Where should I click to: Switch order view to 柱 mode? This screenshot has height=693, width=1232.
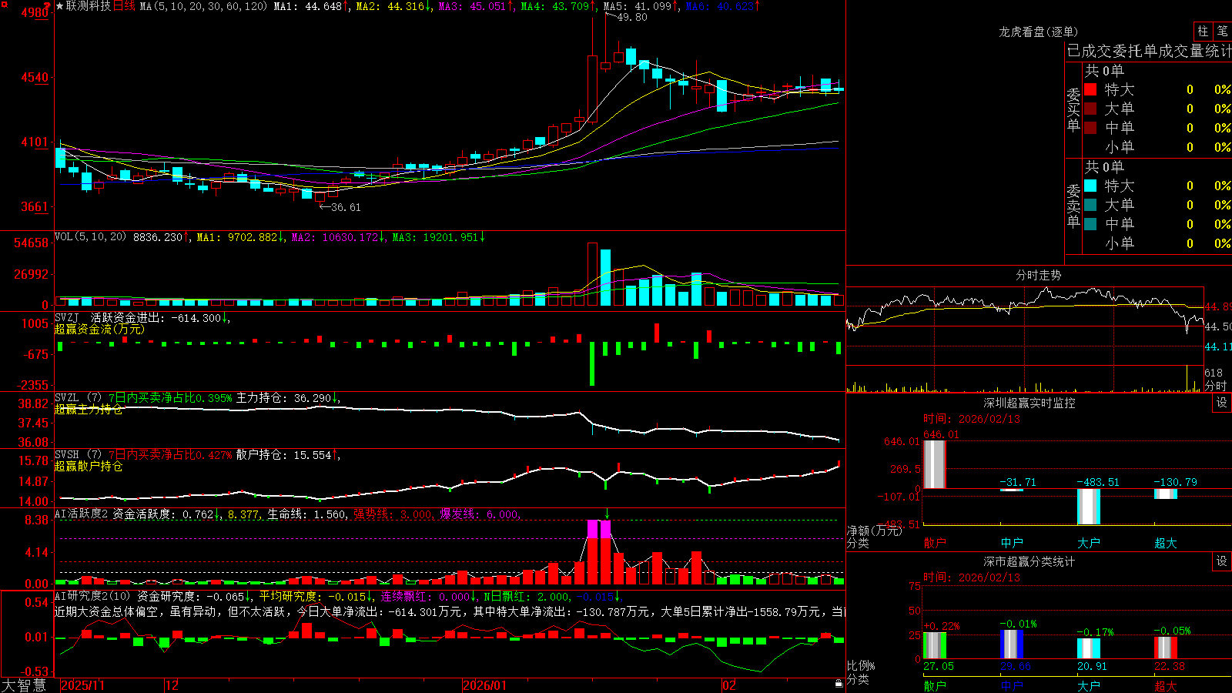click(1203, 32)
